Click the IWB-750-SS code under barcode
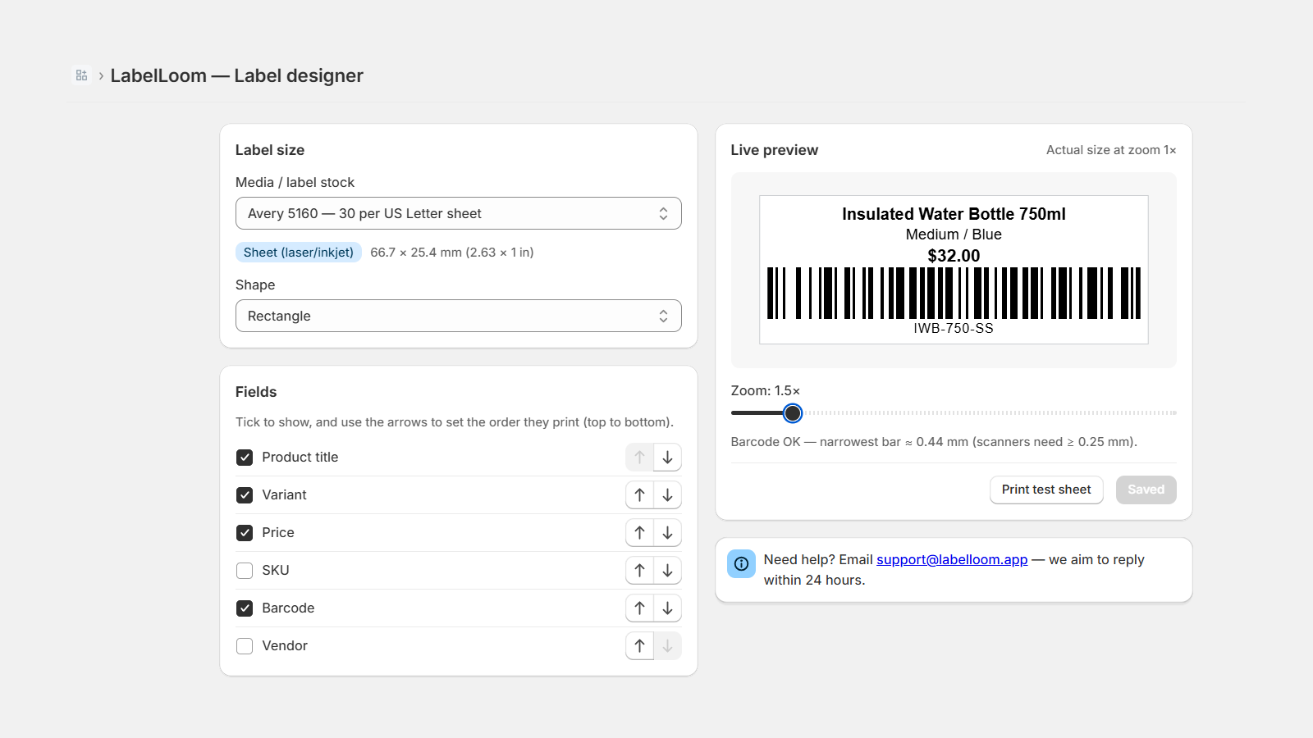 (x=954, y=328)
